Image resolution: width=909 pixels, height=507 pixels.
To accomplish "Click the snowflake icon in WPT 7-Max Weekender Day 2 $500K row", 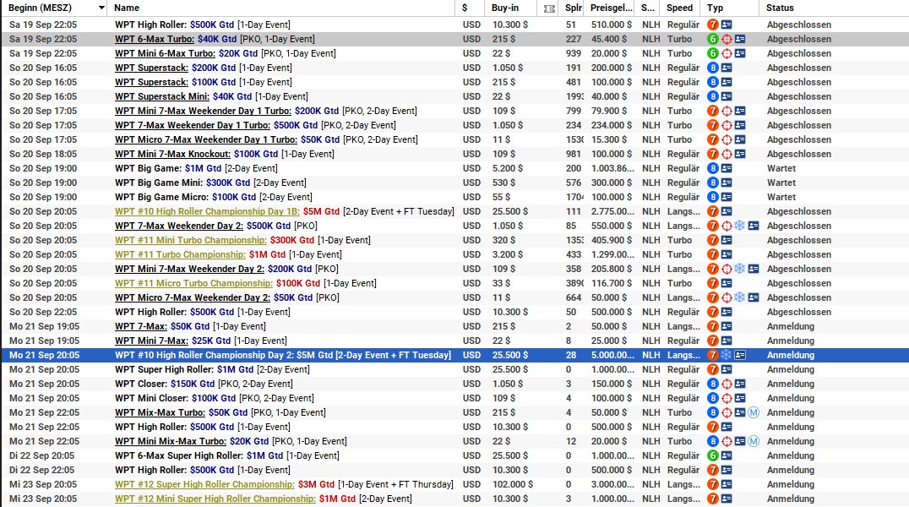I will (740, 226).
